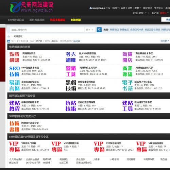The image size is (170, 170).
Task: Open VIP專區 icon beside VIP初入门
Action: click(x=14, y=147)
